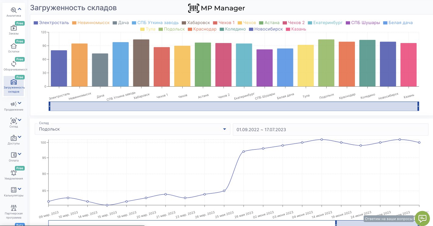Toggle Электросталь series in chart legend
This screenshot has height=226, width=433.
point(51,23)
